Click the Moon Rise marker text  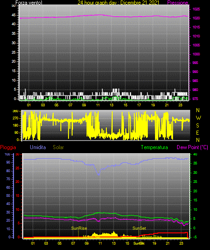152,236
